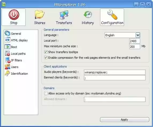Click the red Stop power icon
Image resolution: width=153 pixels, height=127 pixels.
14,15
